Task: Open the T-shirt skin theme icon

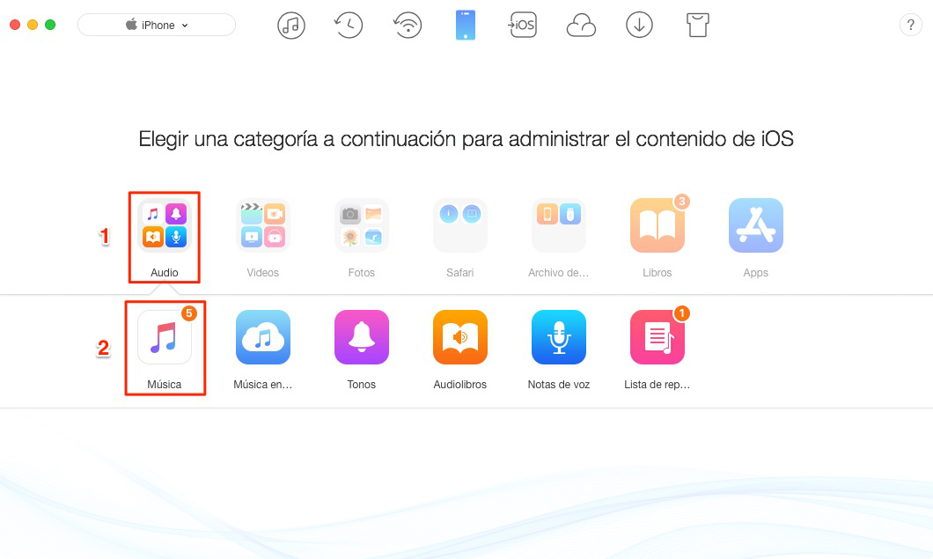Action: (x=697, y=26)
